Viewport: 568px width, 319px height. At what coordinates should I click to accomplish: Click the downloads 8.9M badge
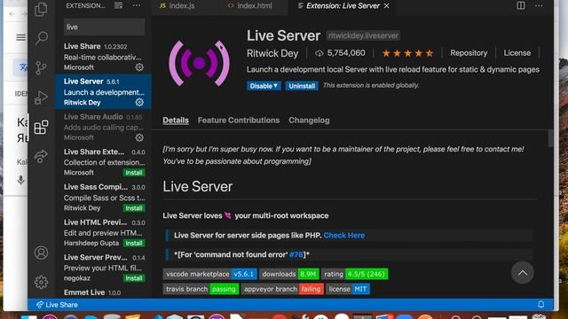[289, 274]
